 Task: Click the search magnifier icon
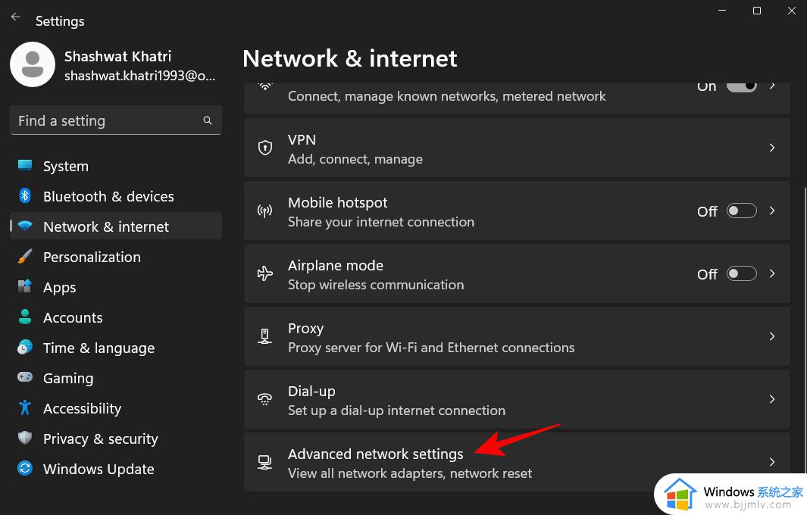[208, 120]
